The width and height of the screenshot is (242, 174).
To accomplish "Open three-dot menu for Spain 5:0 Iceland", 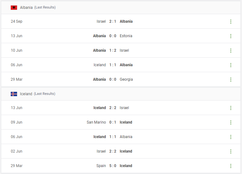I will point(231,166).
